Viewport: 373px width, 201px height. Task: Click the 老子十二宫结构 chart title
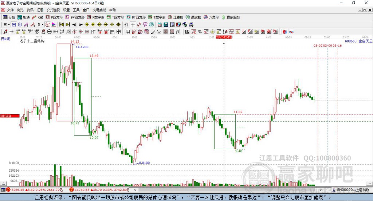[x=32, y=41]
